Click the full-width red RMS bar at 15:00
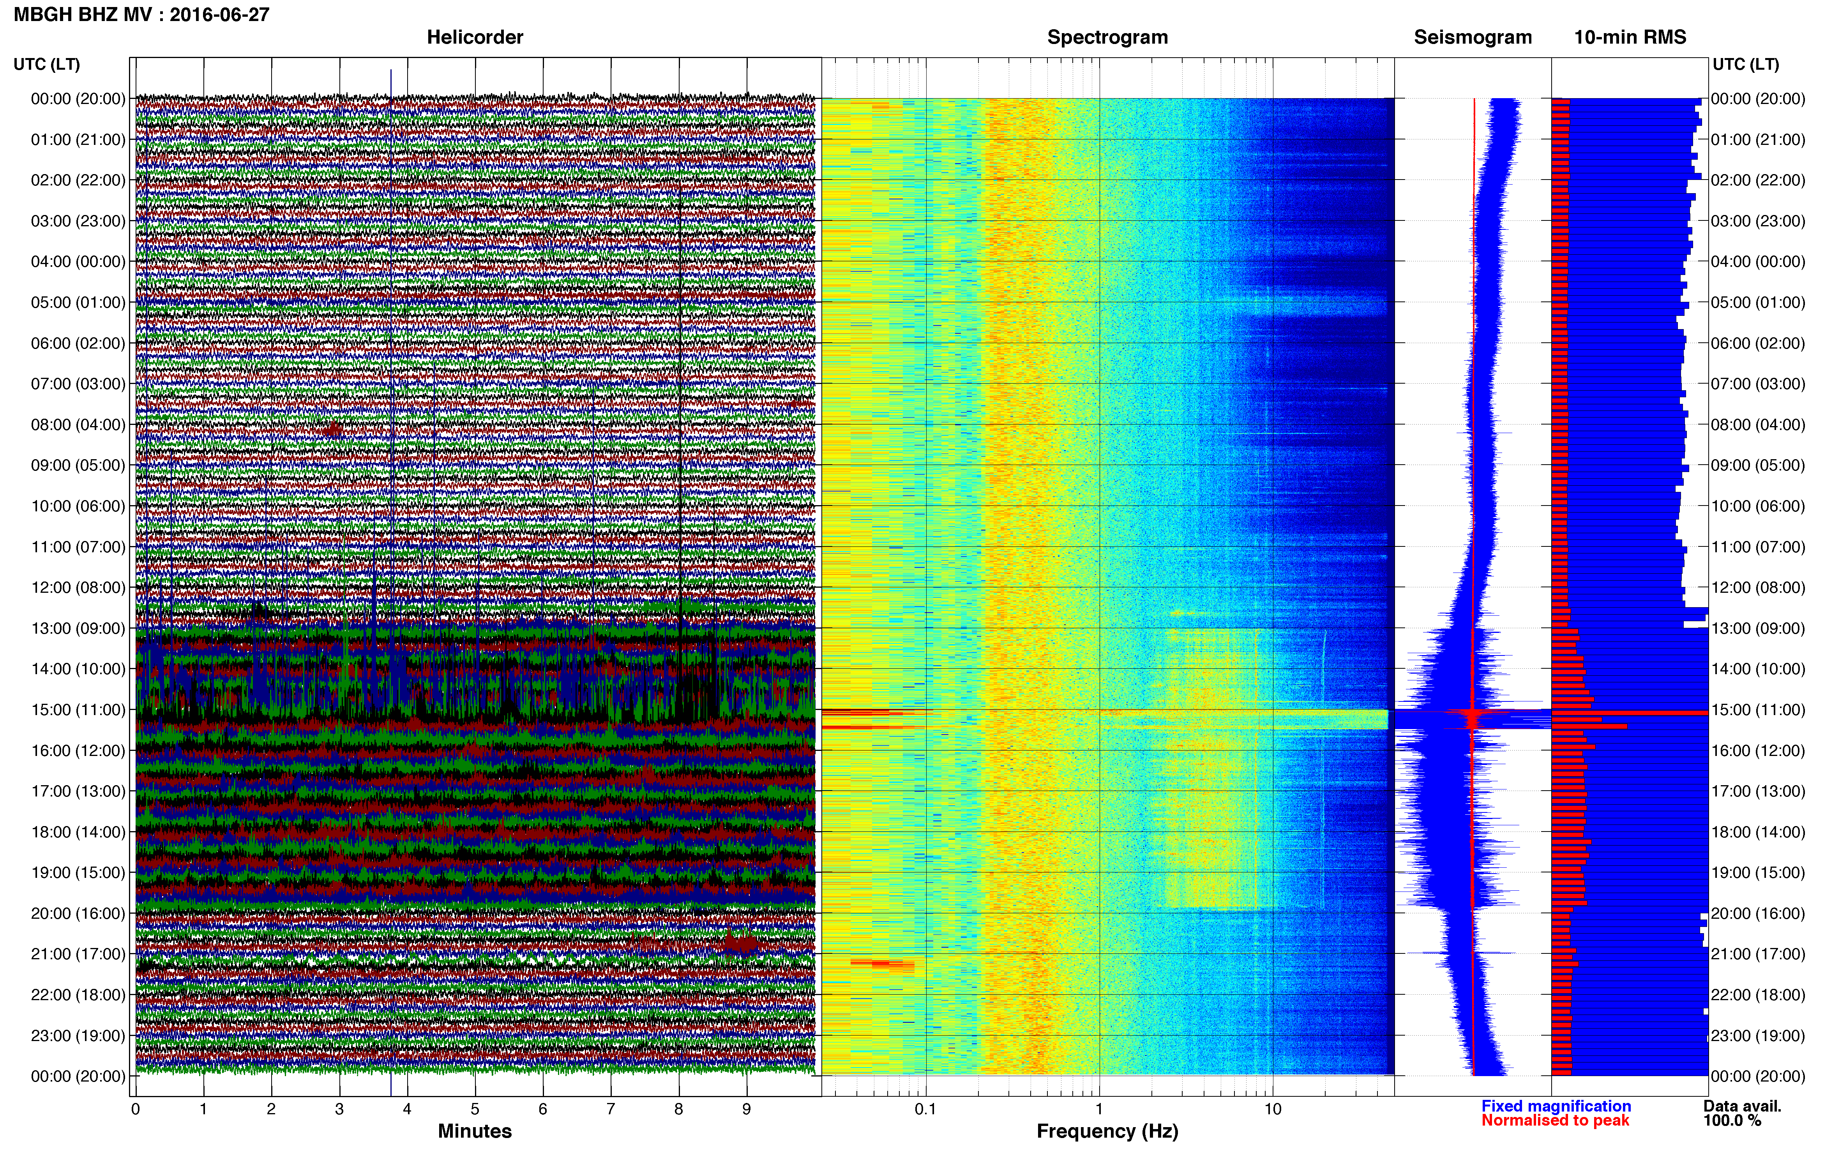 tap(1630, 713)
